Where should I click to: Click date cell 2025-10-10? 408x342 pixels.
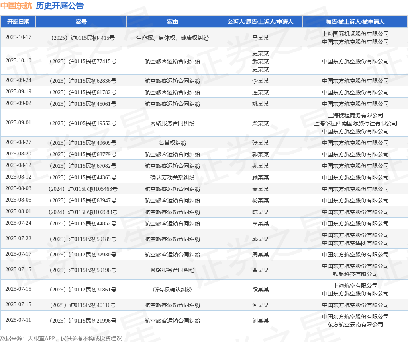pos(18,60)
